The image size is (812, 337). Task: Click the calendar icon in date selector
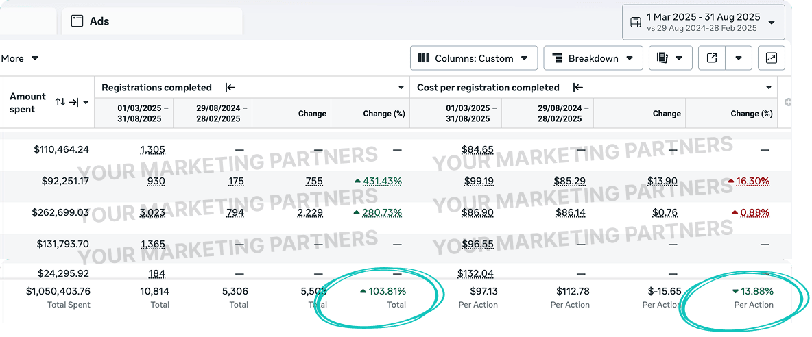coord(636,22)
